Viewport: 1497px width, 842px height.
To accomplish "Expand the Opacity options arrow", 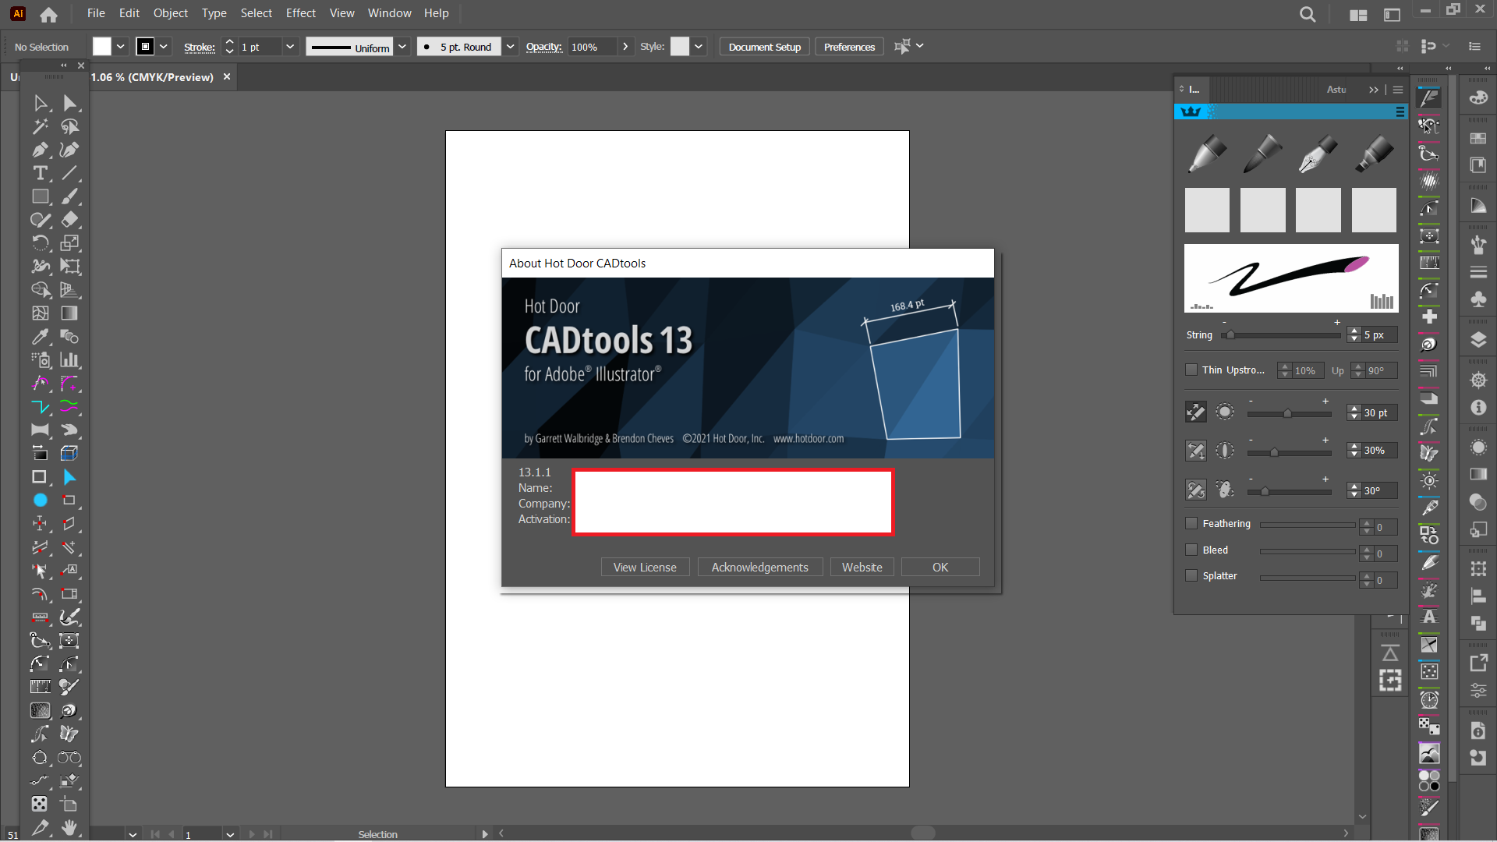I will [625, 47].
